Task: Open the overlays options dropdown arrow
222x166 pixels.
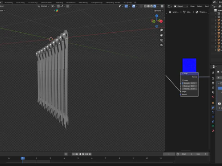Action: pyautogui.click(x=137, y=6)
